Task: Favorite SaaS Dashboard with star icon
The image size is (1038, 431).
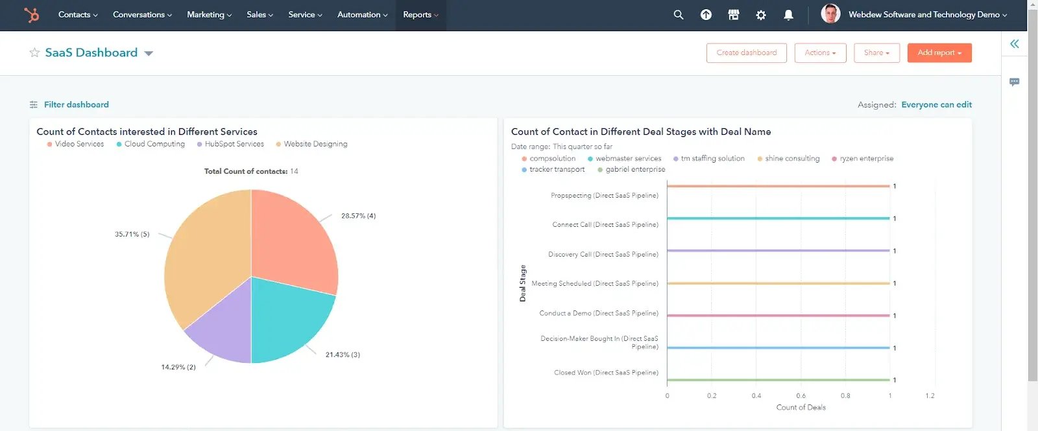Action: (34, 52)
